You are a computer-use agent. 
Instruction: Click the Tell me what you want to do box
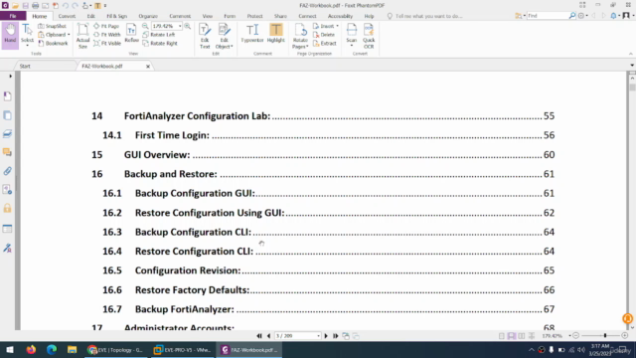[424, 16]
